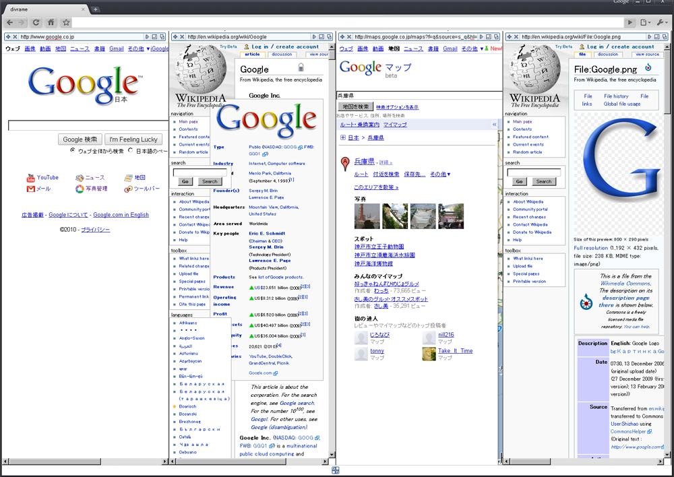Click the move handle of google.co.jp frame

pos(7,37)
